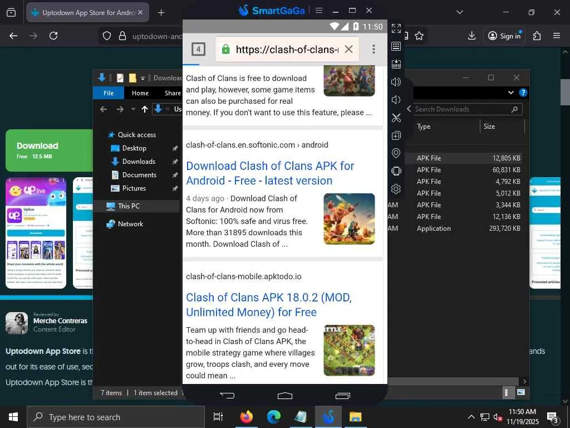Image resolution: width=570 pixels, height=428 pixels.
Task: Click green Download button on Uptodown page
Action: [x=50, y=150]
